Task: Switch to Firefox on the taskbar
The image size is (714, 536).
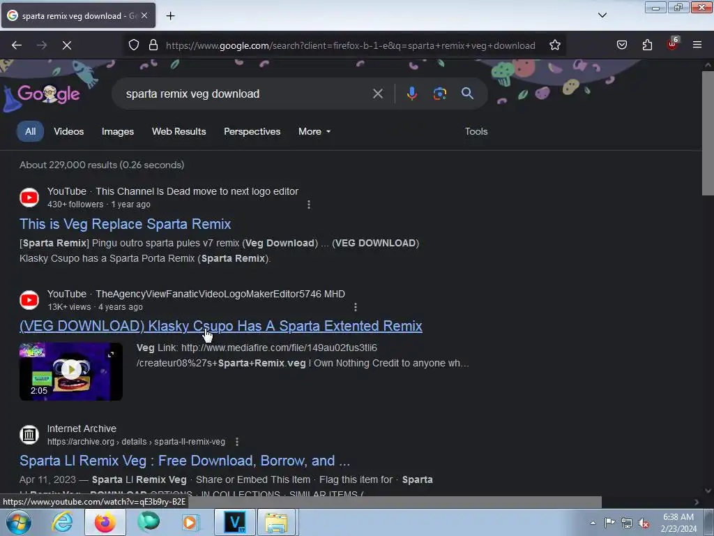Action: click(x=105, y=522)
